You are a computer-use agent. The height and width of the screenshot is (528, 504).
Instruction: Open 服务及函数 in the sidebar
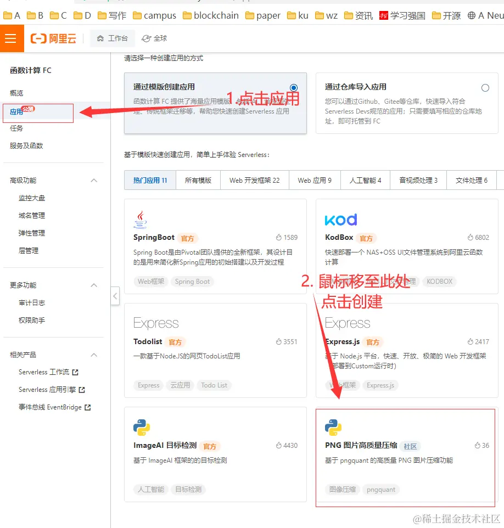(26, 146)
